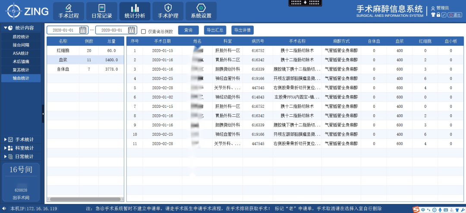Click the 本机IP:172.16.16.119 status text
The width and height of the screenshot is (466, 213).
pyautogui.click(x=34, y=209)
